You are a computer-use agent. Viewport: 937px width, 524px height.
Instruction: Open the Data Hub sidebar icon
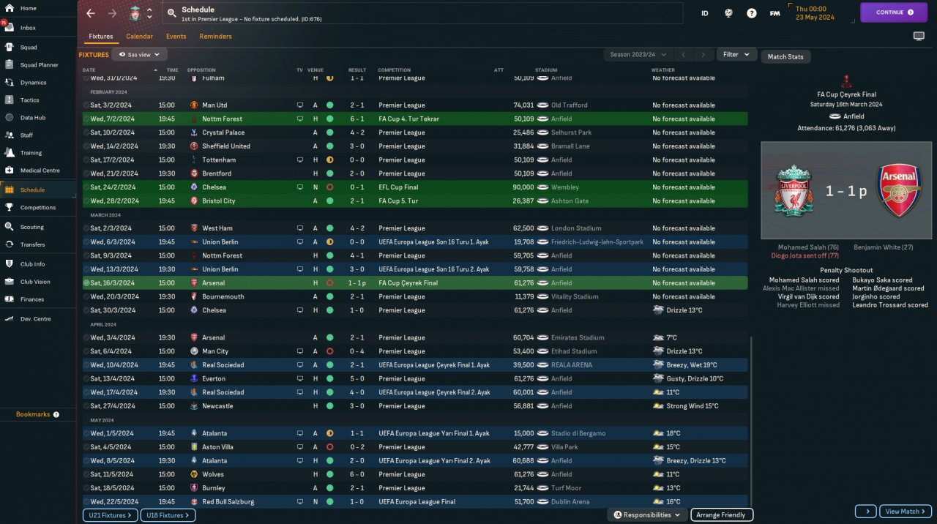click(9, 117)
